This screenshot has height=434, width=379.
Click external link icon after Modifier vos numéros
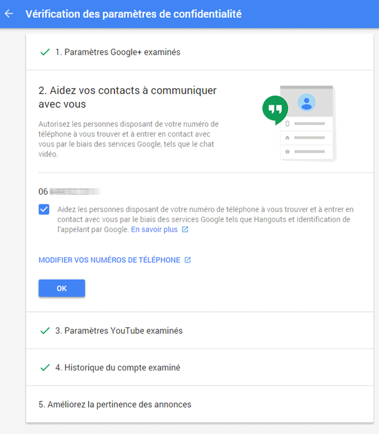[x=187, y=260]
